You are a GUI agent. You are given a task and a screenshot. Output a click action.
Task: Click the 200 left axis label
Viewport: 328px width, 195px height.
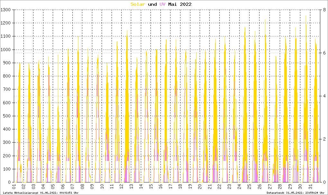[7, 156]
